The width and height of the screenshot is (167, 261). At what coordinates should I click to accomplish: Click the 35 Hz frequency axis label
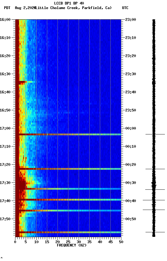(x=89, y=242)
